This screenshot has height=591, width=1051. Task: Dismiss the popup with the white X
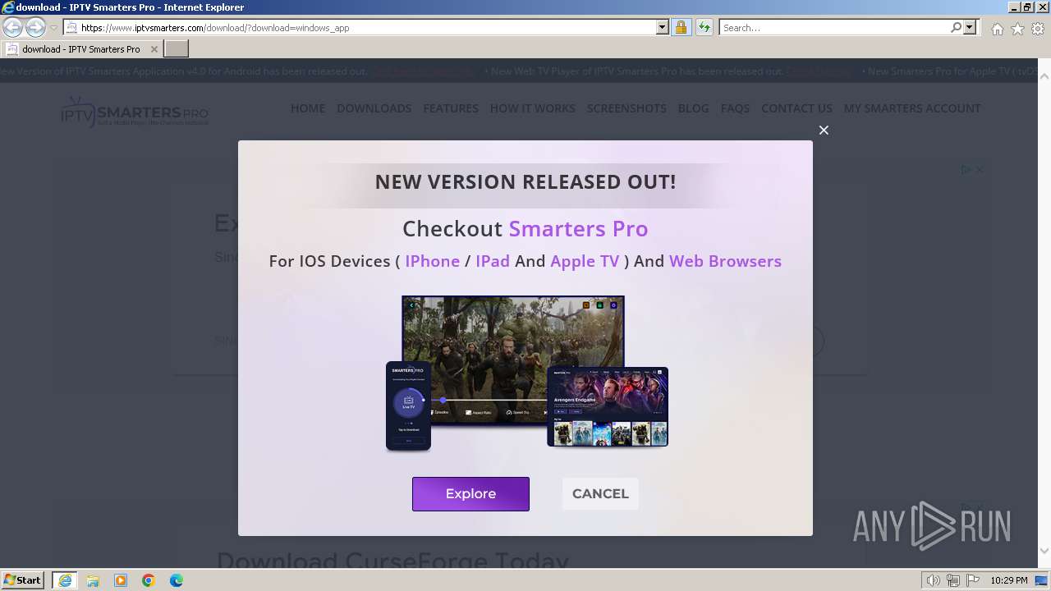pyautogui.click(x=824, y=130)
